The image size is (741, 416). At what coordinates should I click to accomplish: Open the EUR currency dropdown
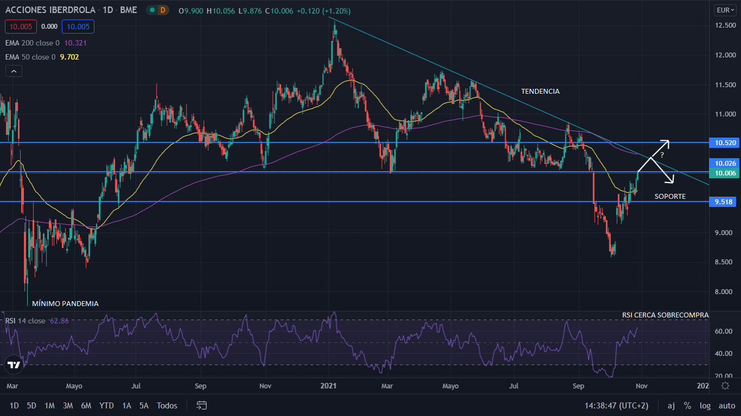726,10
